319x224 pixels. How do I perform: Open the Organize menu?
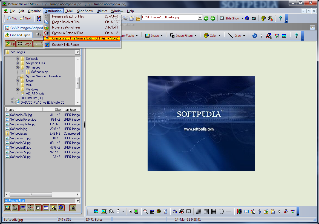[35, 11]
